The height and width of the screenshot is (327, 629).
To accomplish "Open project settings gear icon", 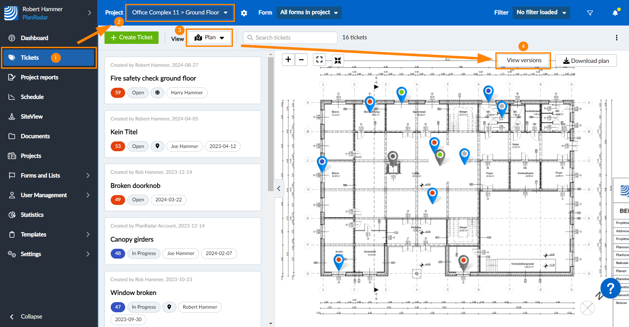I will pyautogui.click(x=244, y=13).
